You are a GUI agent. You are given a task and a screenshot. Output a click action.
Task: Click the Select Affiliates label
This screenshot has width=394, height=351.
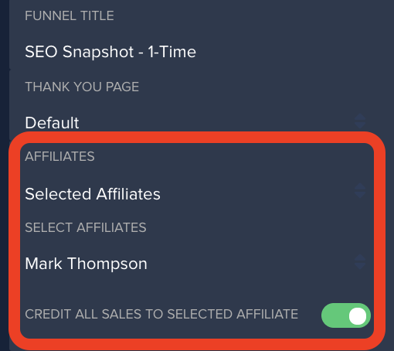point(86,227)
